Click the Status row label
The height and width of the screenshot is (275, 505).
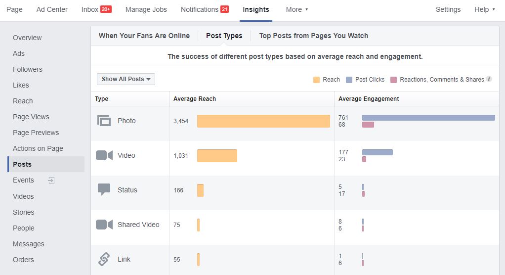click(127, 190)
